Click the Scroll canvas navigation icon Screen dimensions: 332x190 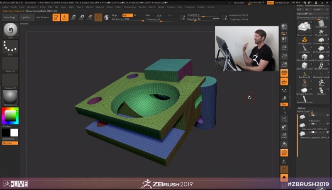click(284, 39)
